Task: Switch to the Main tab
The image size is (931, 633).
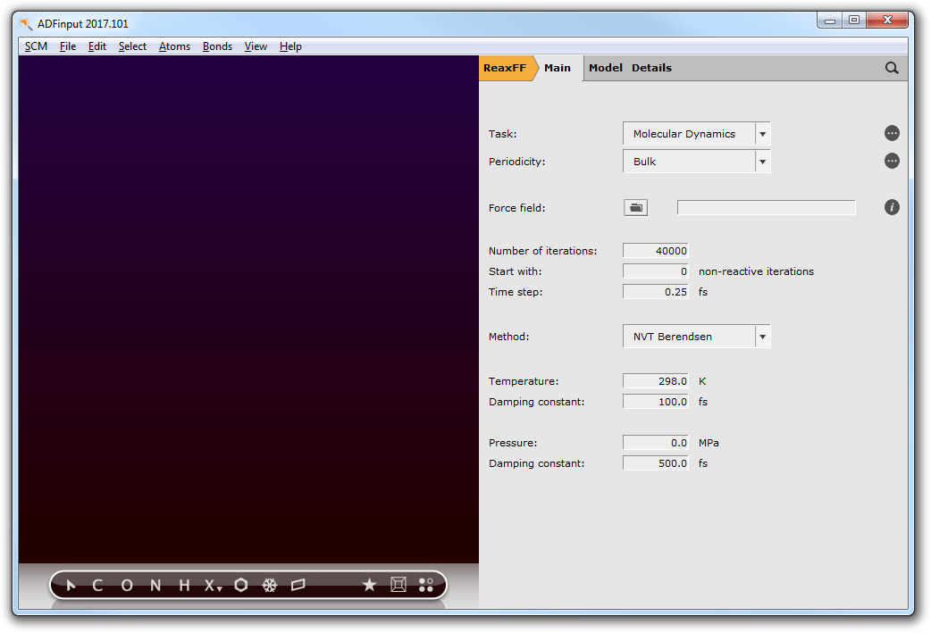Action: [x=558, y=68]
